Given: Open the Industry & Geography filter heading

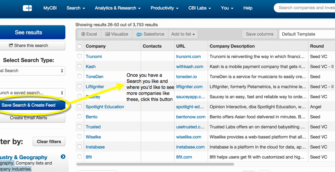Looking at the screenshot, I should coord(24,157).
